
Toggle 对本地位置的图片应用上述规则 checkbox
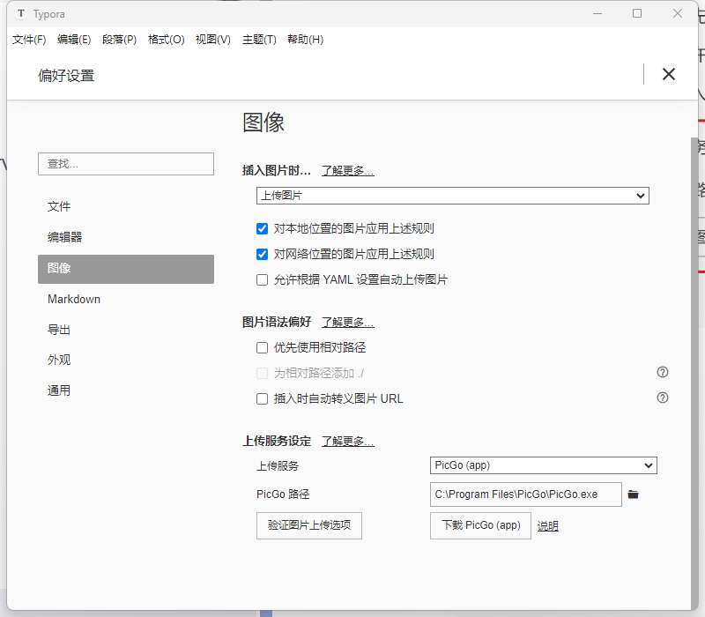point(262,229)
